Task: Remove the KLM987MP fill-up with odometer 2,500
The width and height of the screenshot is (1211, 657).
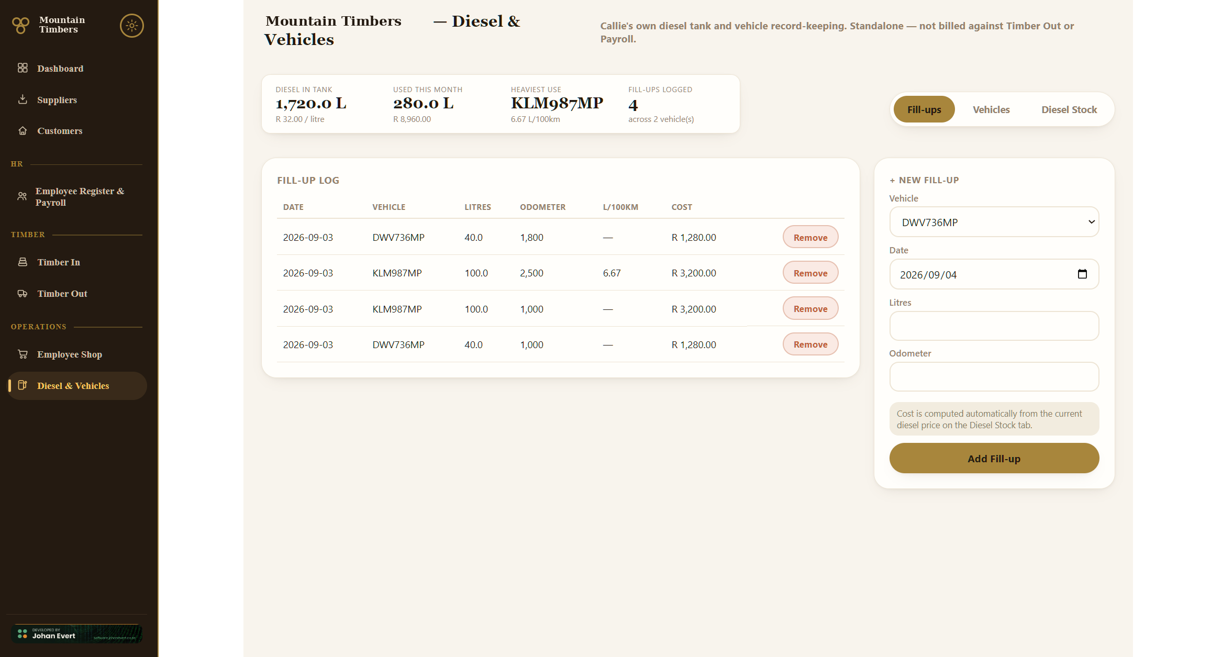Action: point(810,273)
